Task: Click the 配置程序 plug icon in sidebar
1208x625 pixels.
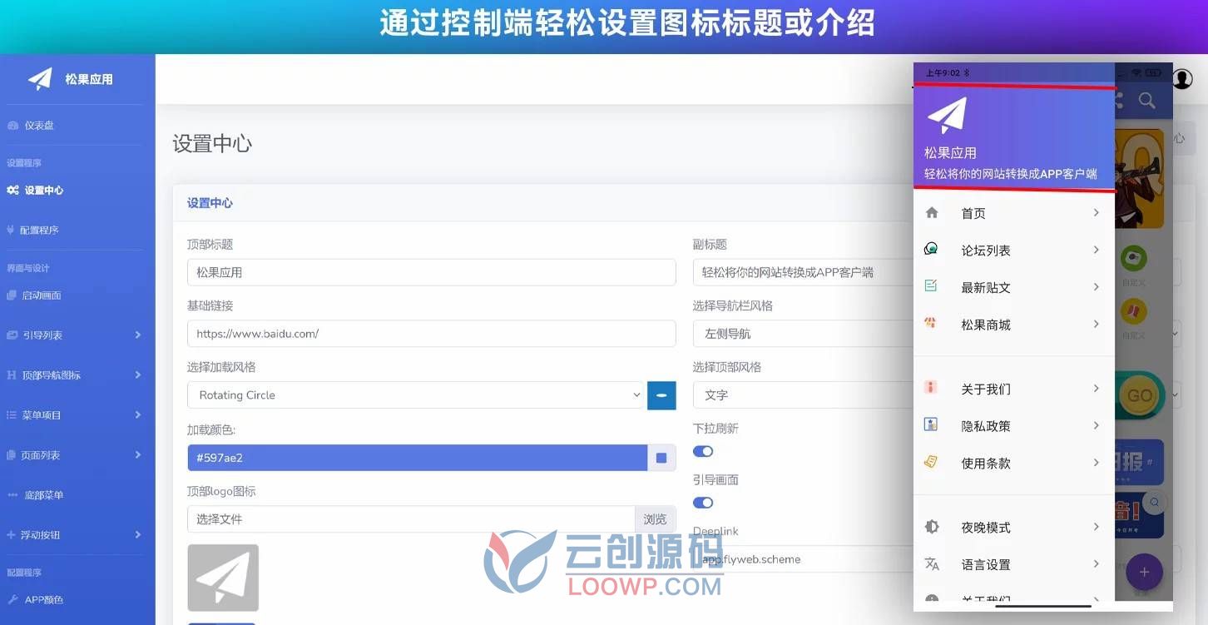Action: pos(11,230)
